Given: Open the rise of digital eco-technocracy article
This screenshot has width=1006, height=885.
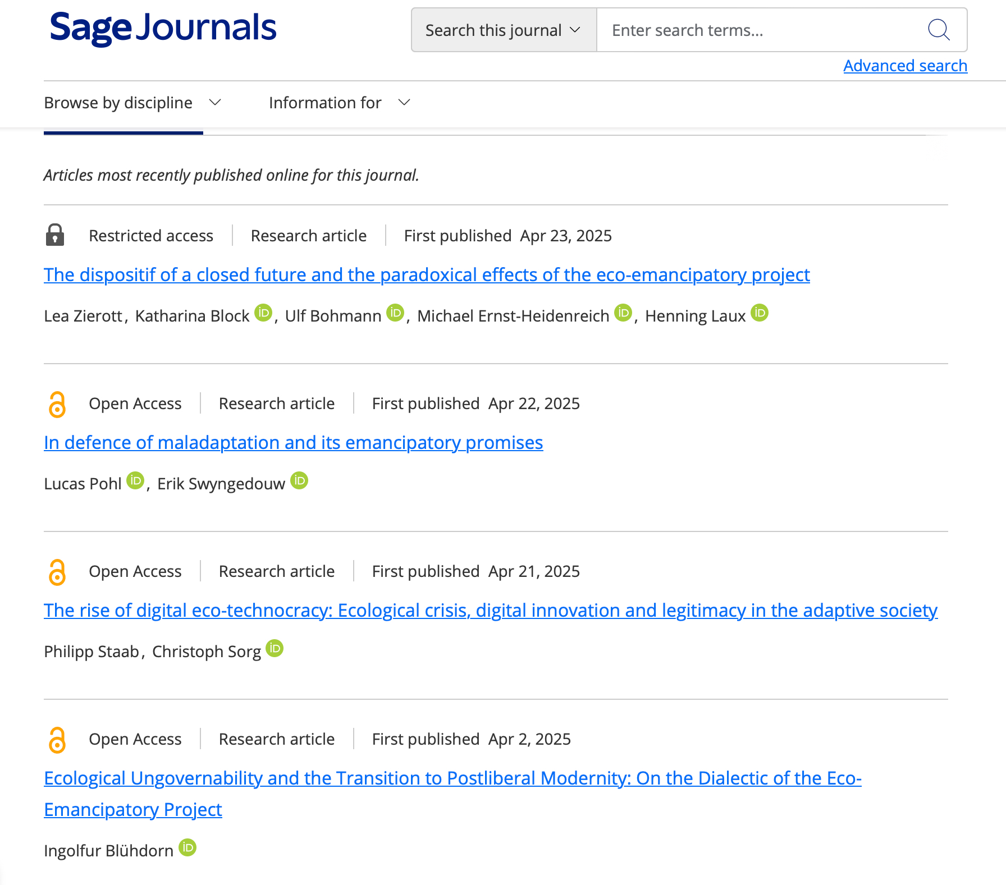Looking at the screenshot, I should point(490,611).
